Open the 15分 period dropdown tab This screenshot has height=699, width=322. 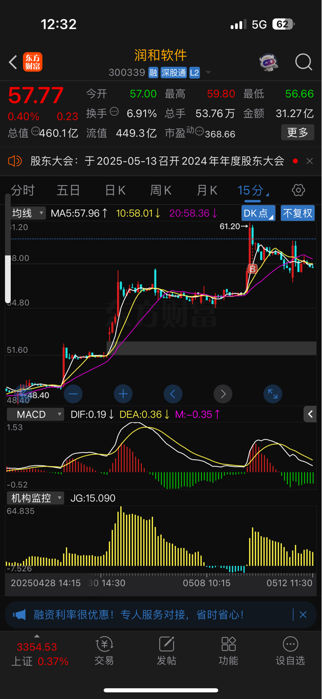click(x=253, y=191)
